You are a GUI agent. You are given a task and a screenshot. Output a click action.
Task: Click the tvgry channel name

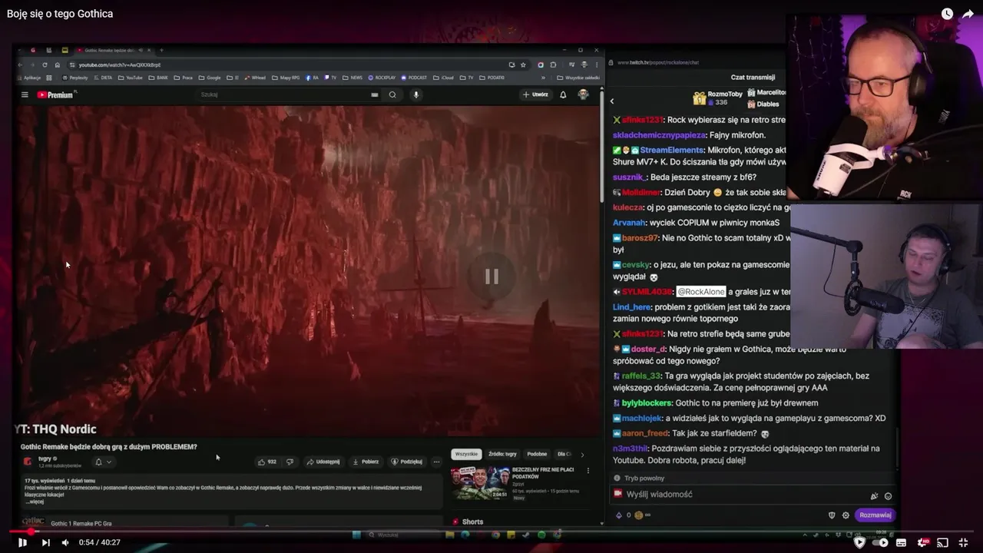coord(45,459)
